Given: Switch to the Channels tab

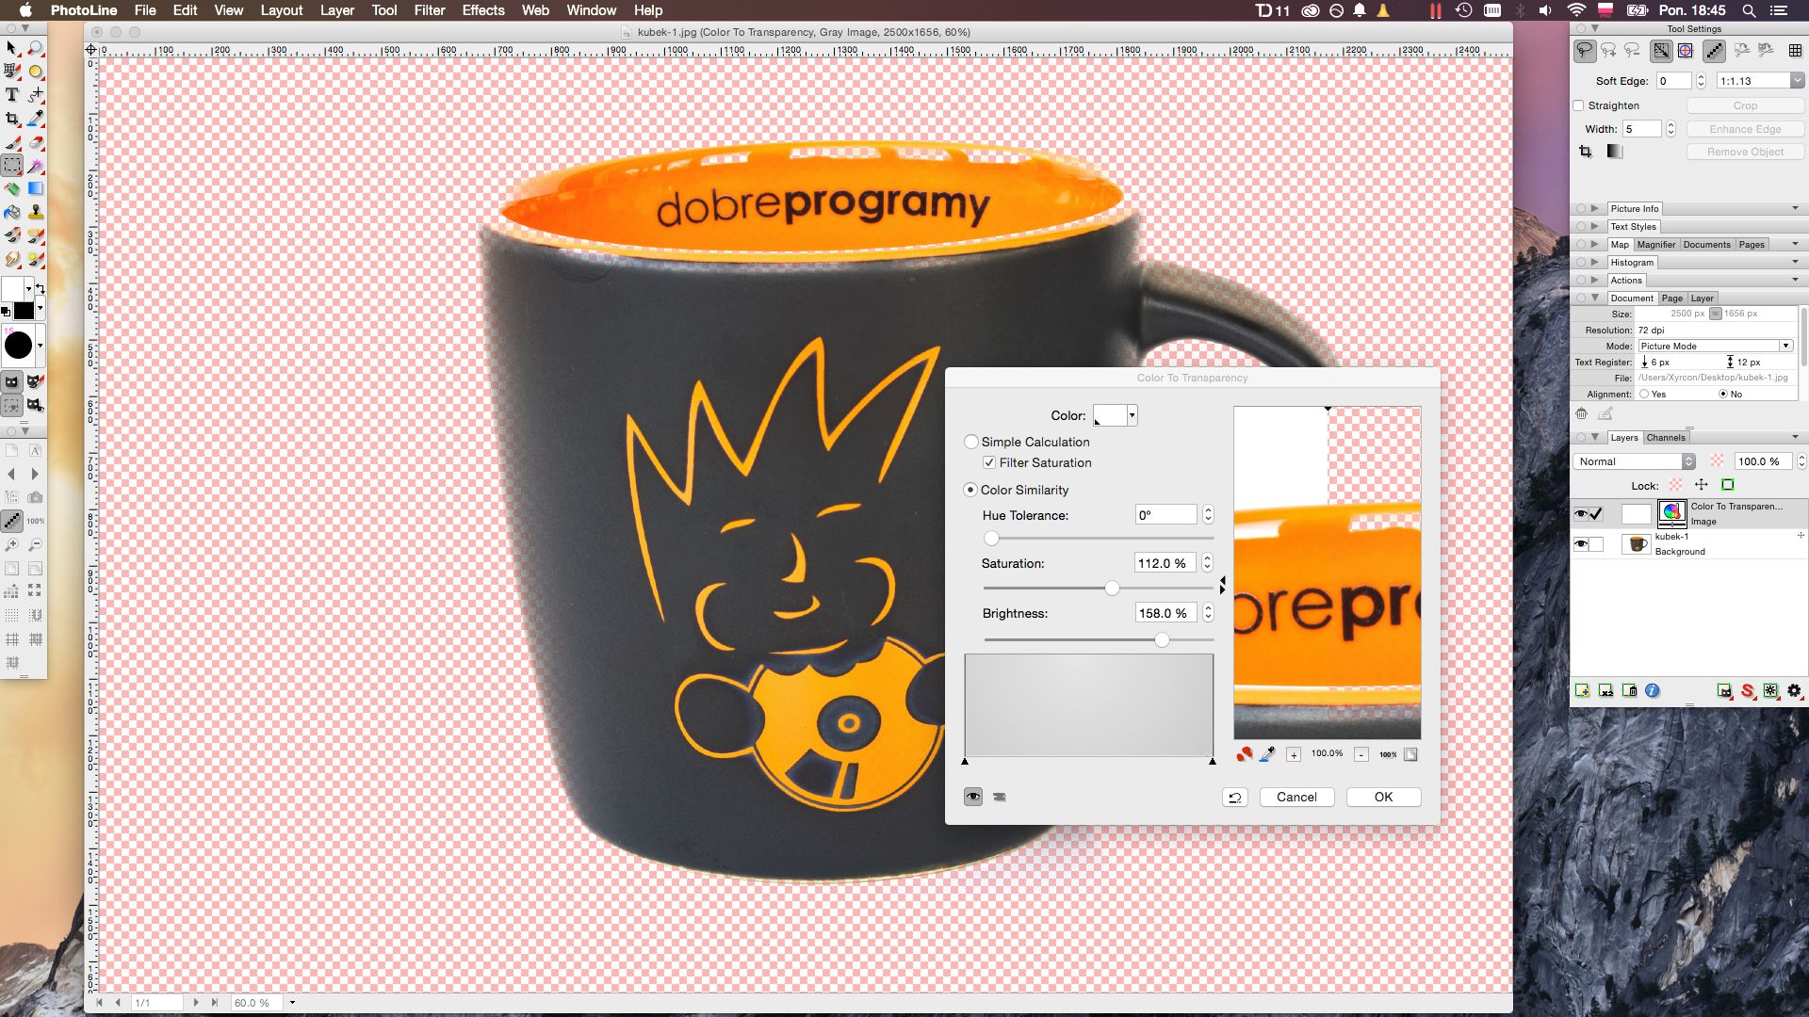Looking at the screenshot, I should tap(1665, 438).
